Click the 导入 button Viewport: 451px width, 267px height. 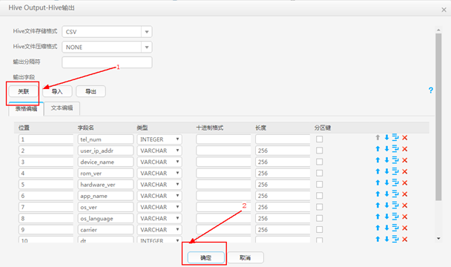[57, 91]
